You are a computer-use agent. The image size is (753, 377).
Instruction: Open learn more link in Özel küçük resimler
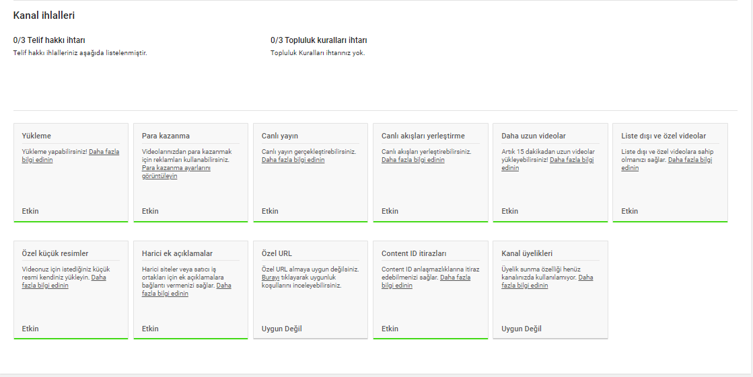pyautogui.click(x=98, y=277)
